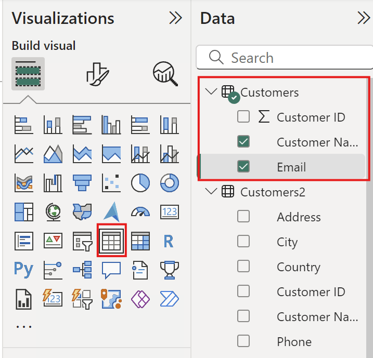Open the Analytics magnifier tab

pyautogui.click(x=165, y=74)
